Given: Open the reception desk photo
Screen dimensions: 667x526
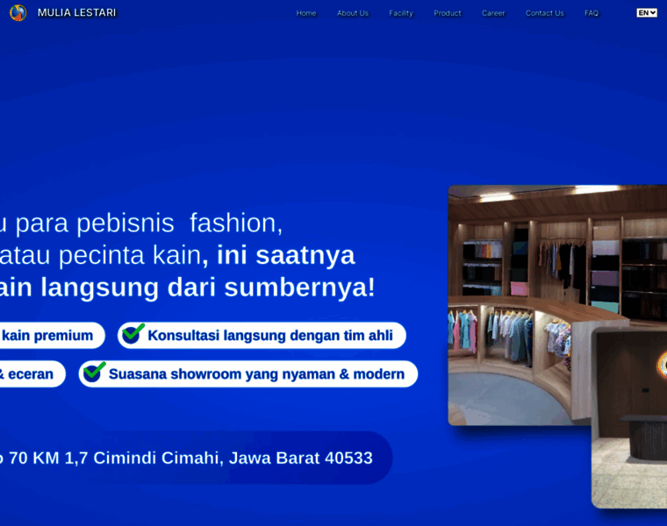Looking at the screenshot, I should click(x=629, y=416).
